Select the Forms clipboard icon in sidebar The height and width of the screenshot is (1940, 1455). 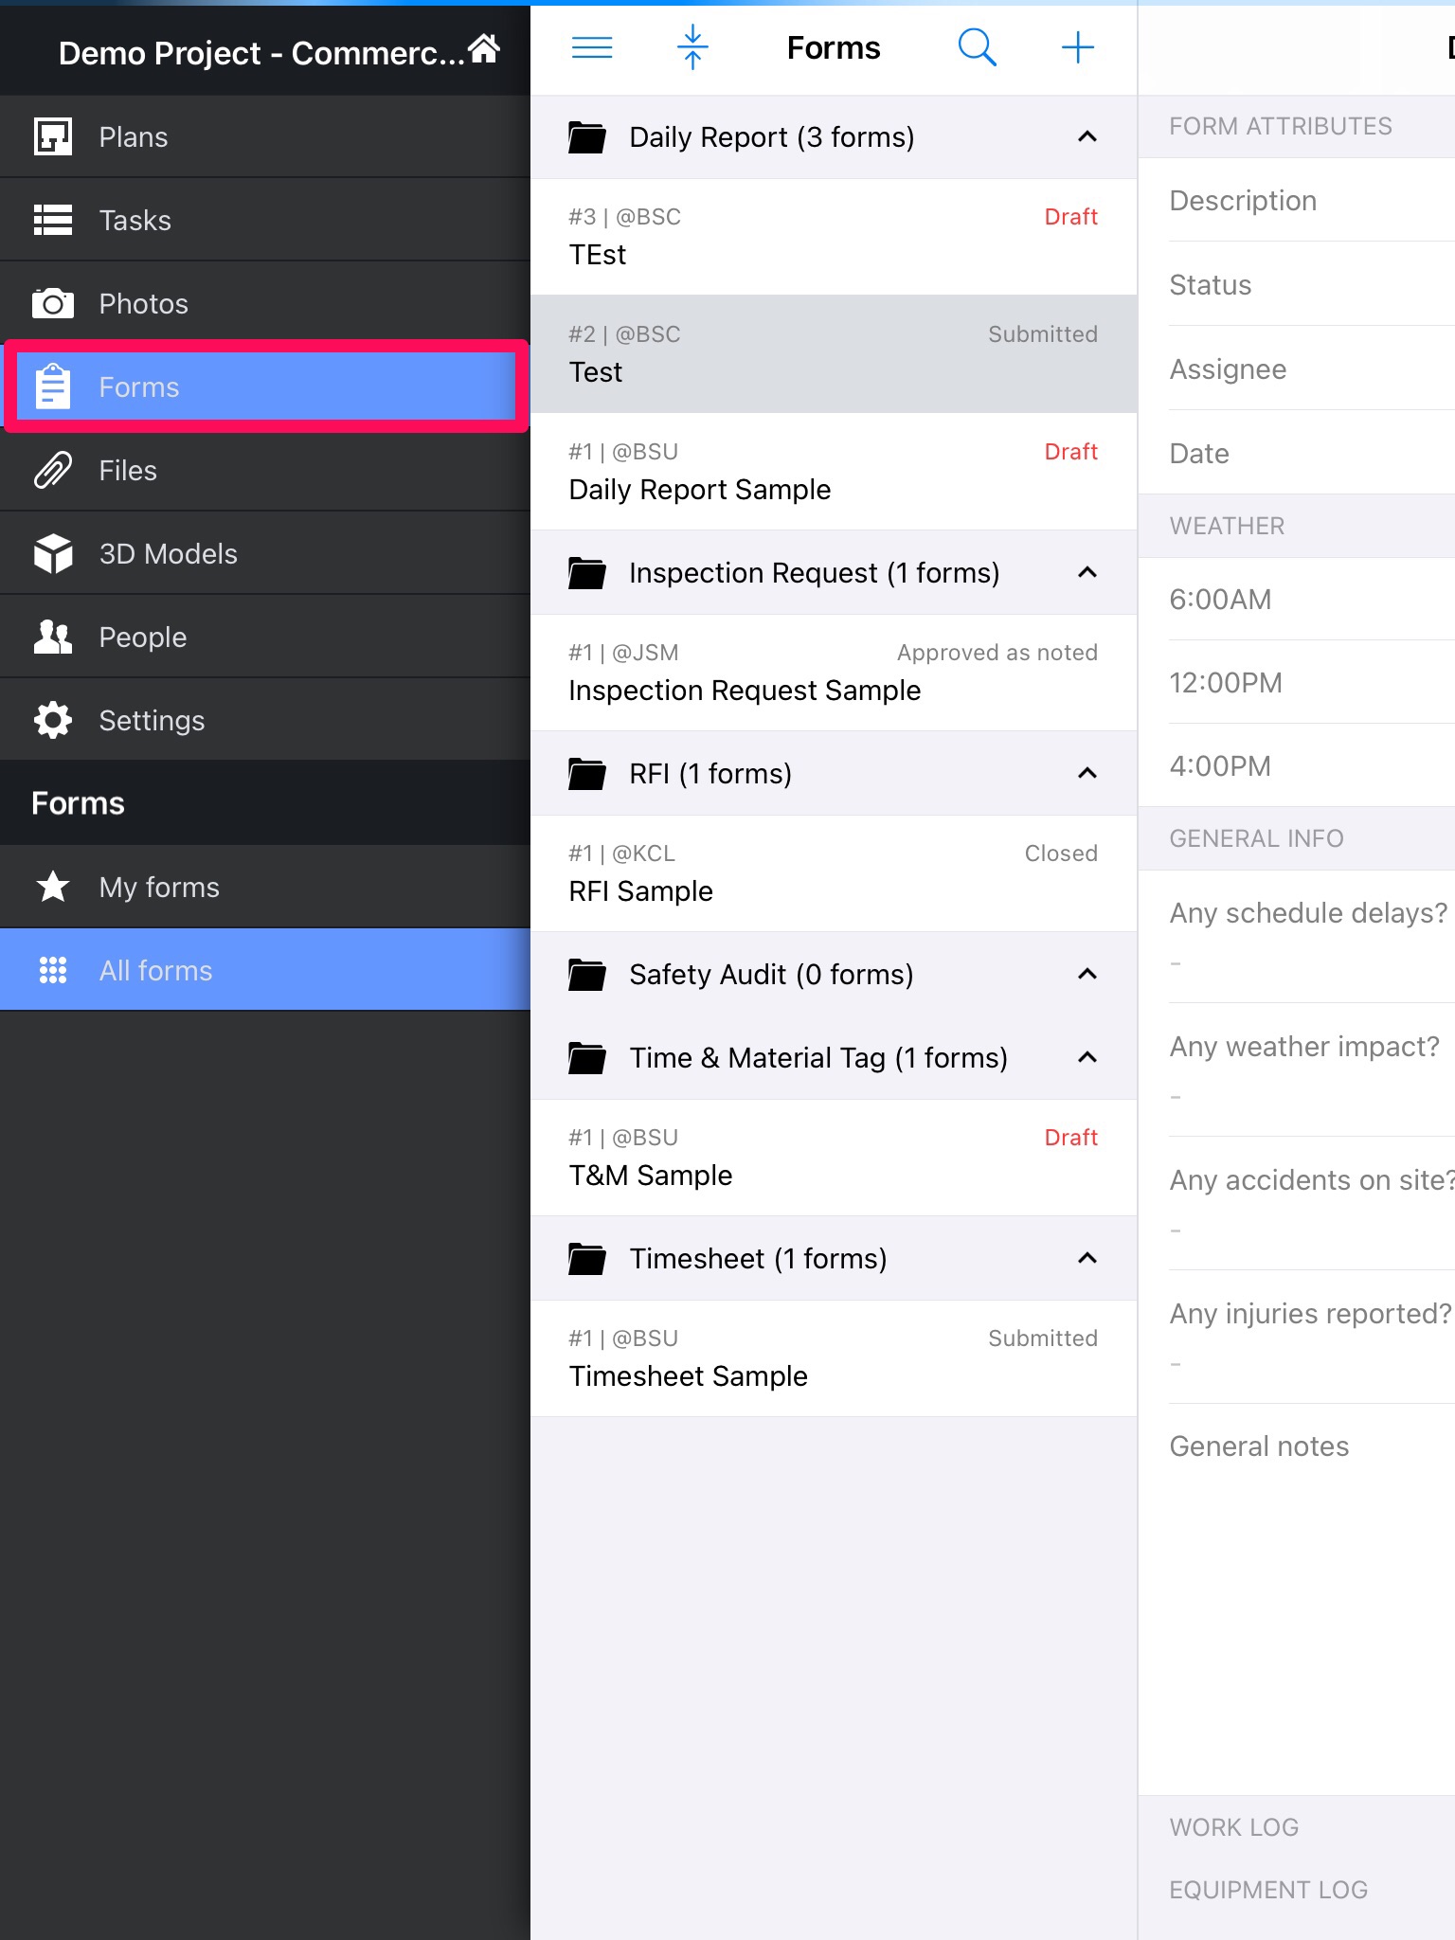(53, 386)
